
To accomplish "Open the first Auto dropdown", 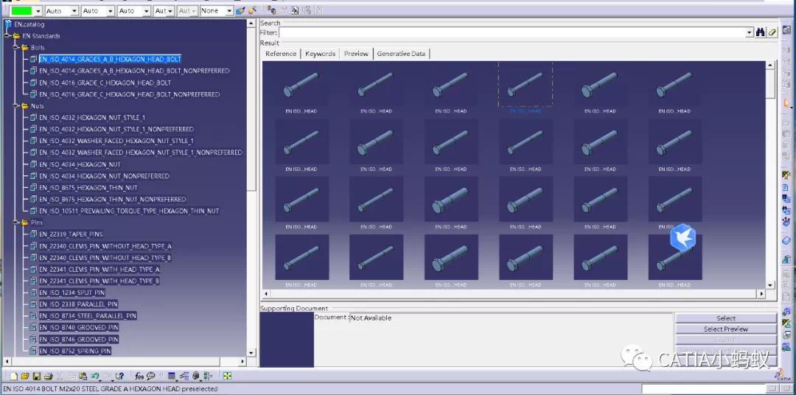I will point(74,10).
